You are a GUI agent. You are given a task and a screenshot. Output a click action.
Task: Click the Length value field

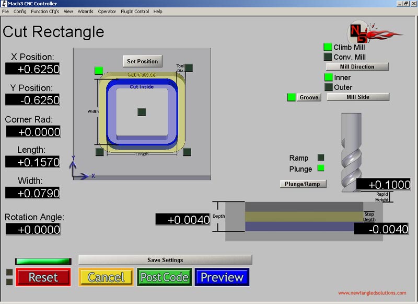(x=32, y=162)
